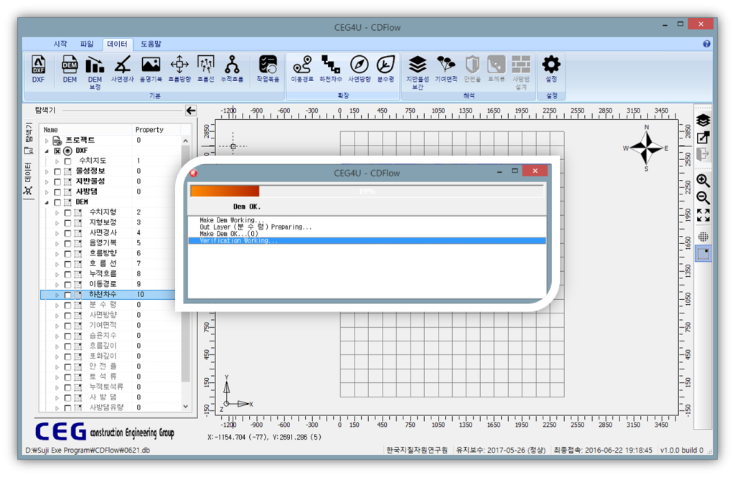Check the 수치지형 checkbox
Viewport: 735px width, 477px height.
pos(67,213)
